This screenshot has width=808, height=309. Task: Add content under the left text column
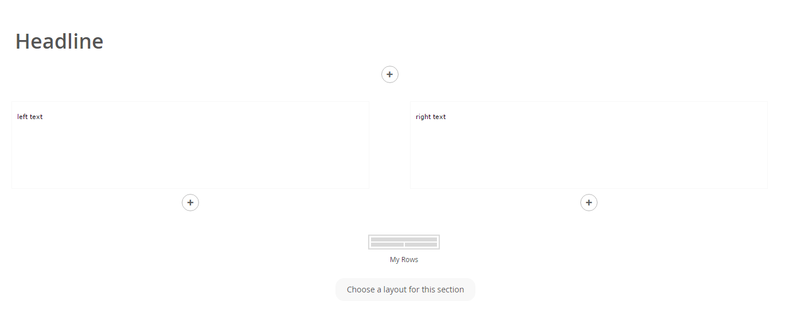point(190,203)
